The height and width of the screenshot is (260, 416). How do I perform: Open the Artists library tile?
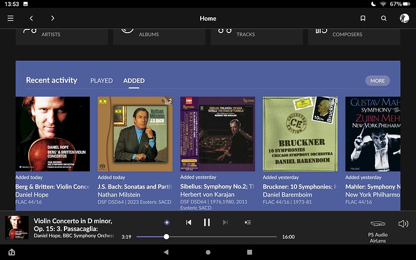62,37
